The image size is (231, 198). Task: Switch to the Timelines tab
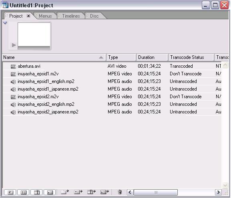71,16
